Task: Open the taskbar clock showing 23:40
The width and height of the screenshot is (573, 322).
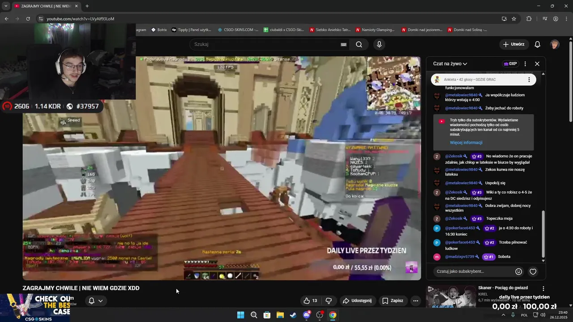Action: 559,315
